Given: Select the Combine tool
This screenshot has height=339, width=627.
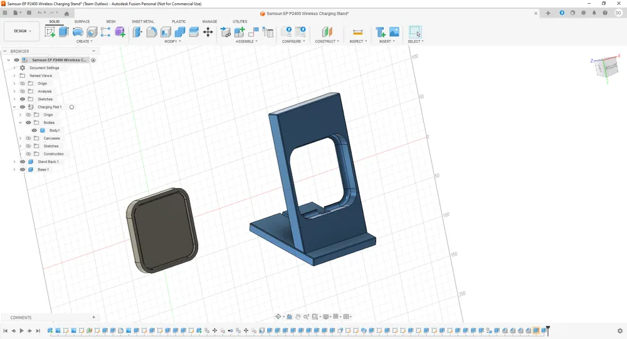Looking at the screenshot, I should click(179, 32).
